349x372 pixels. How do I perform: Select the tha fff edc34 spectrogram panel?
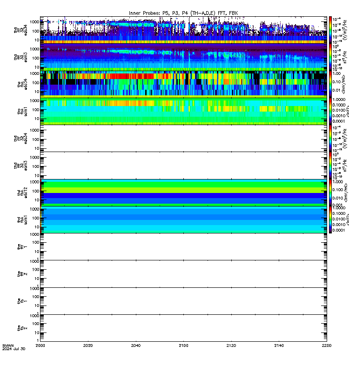pos(183,30)
